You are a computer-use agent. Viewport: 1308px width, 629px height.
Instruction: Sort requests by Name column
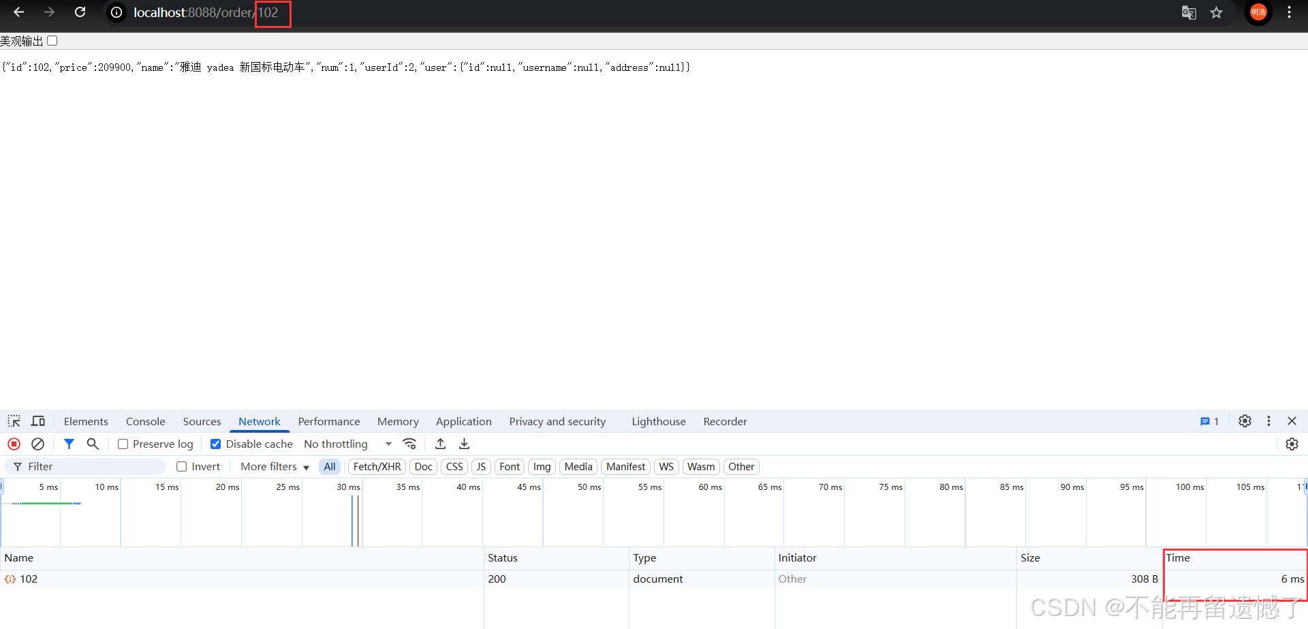pos(242,558)
